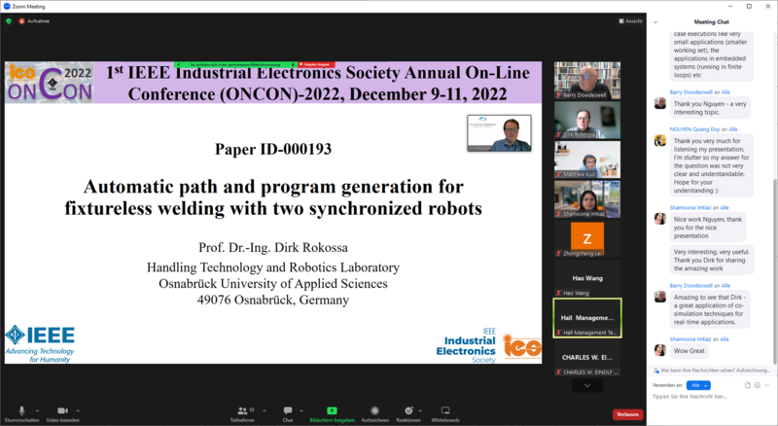
Task: Select Dirk Rokossa's video tile in gallery strip
Action: click(587, 120)
